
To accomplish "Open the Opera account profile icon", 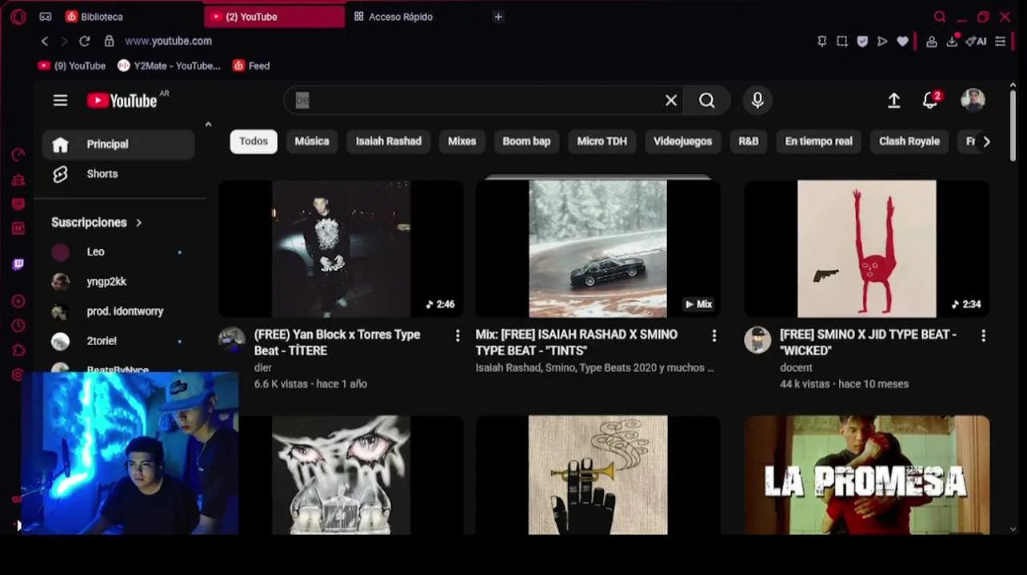I will [x=932, y=42].
